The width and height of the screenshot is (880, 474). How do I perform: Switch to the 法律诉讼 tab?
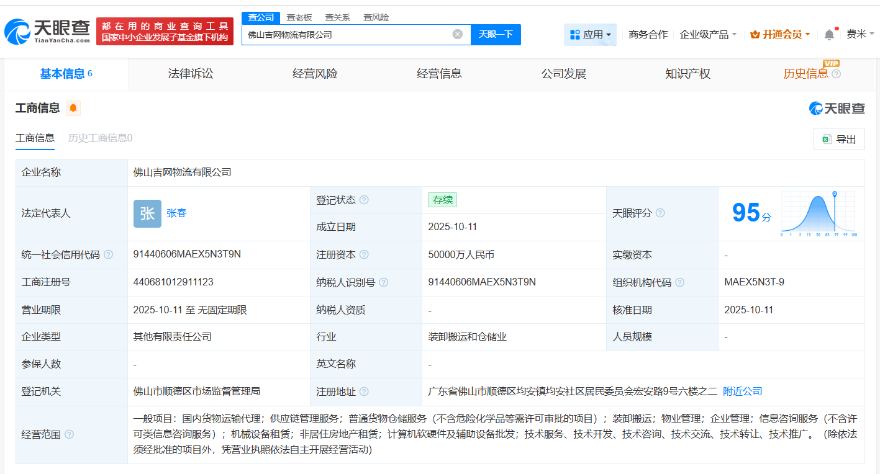pos(191,74)
